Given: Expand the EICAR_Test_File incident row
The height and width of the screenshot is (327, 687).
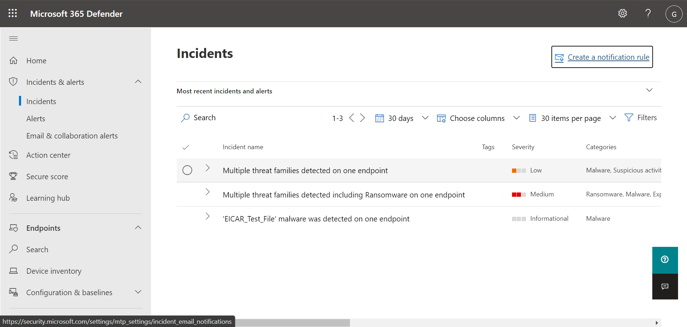Looking at the screenshot, I should point(208,216).
